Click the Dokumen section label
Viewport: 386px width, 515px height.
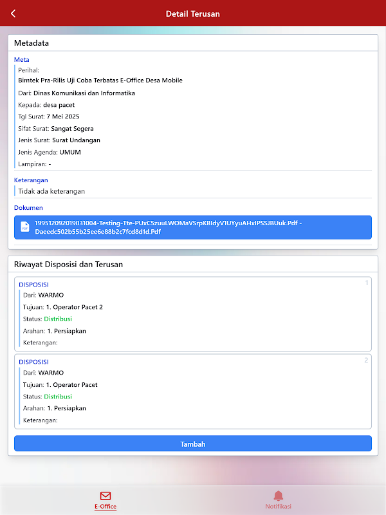click(28, 208)
